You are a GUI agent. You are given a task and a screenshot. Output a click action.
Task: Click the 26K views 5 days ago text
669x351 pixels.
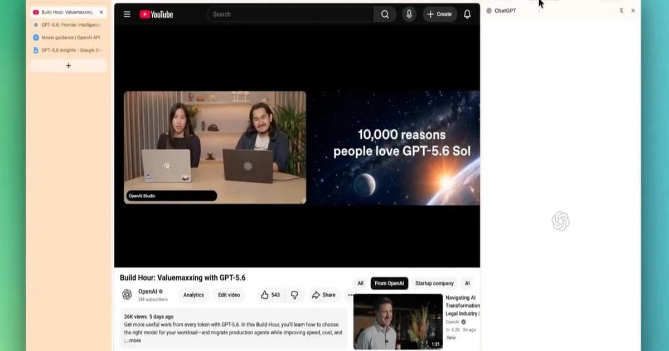(x=149, y=316)
